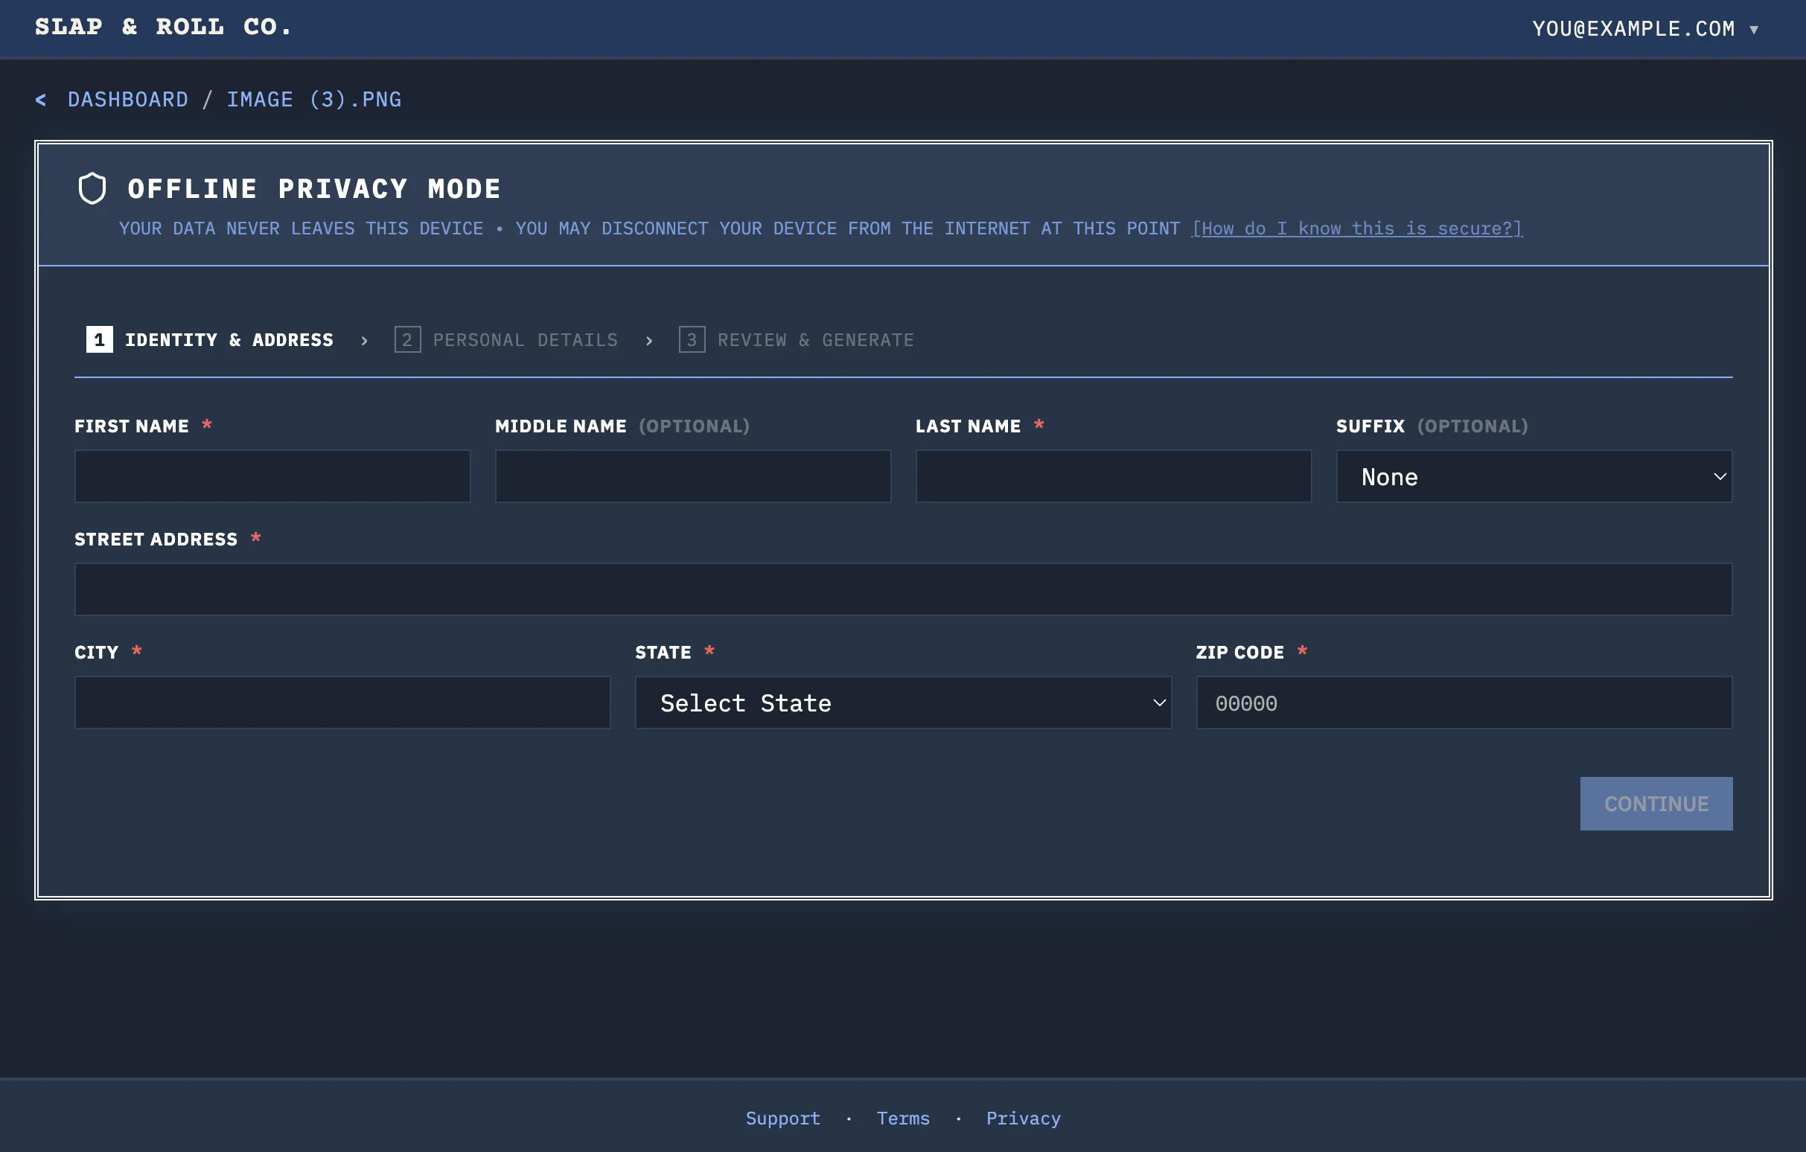Click the back arrow before Dashboard
Image resolution: width=1806 pixels, height=1152 pixels.
pos(40,100)
